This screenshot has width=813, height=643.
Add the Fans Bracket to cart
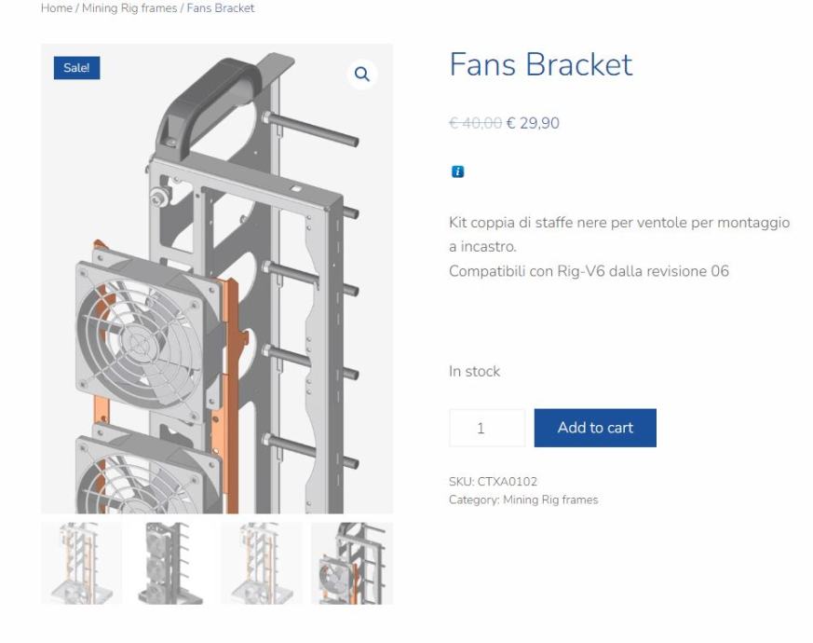tap(595, 428)
